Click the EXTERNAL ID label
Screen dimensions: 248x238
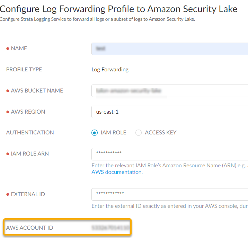click(x=28, y=194)
